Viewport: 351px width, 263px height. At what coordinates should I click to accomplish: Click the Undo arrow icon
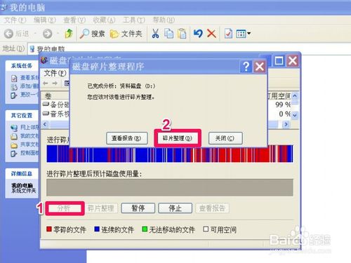pos(198,34)
